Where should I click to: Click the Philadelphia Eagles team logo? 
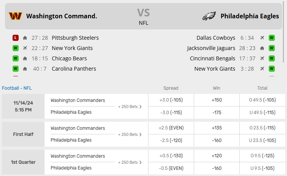(x=209, y=16)
